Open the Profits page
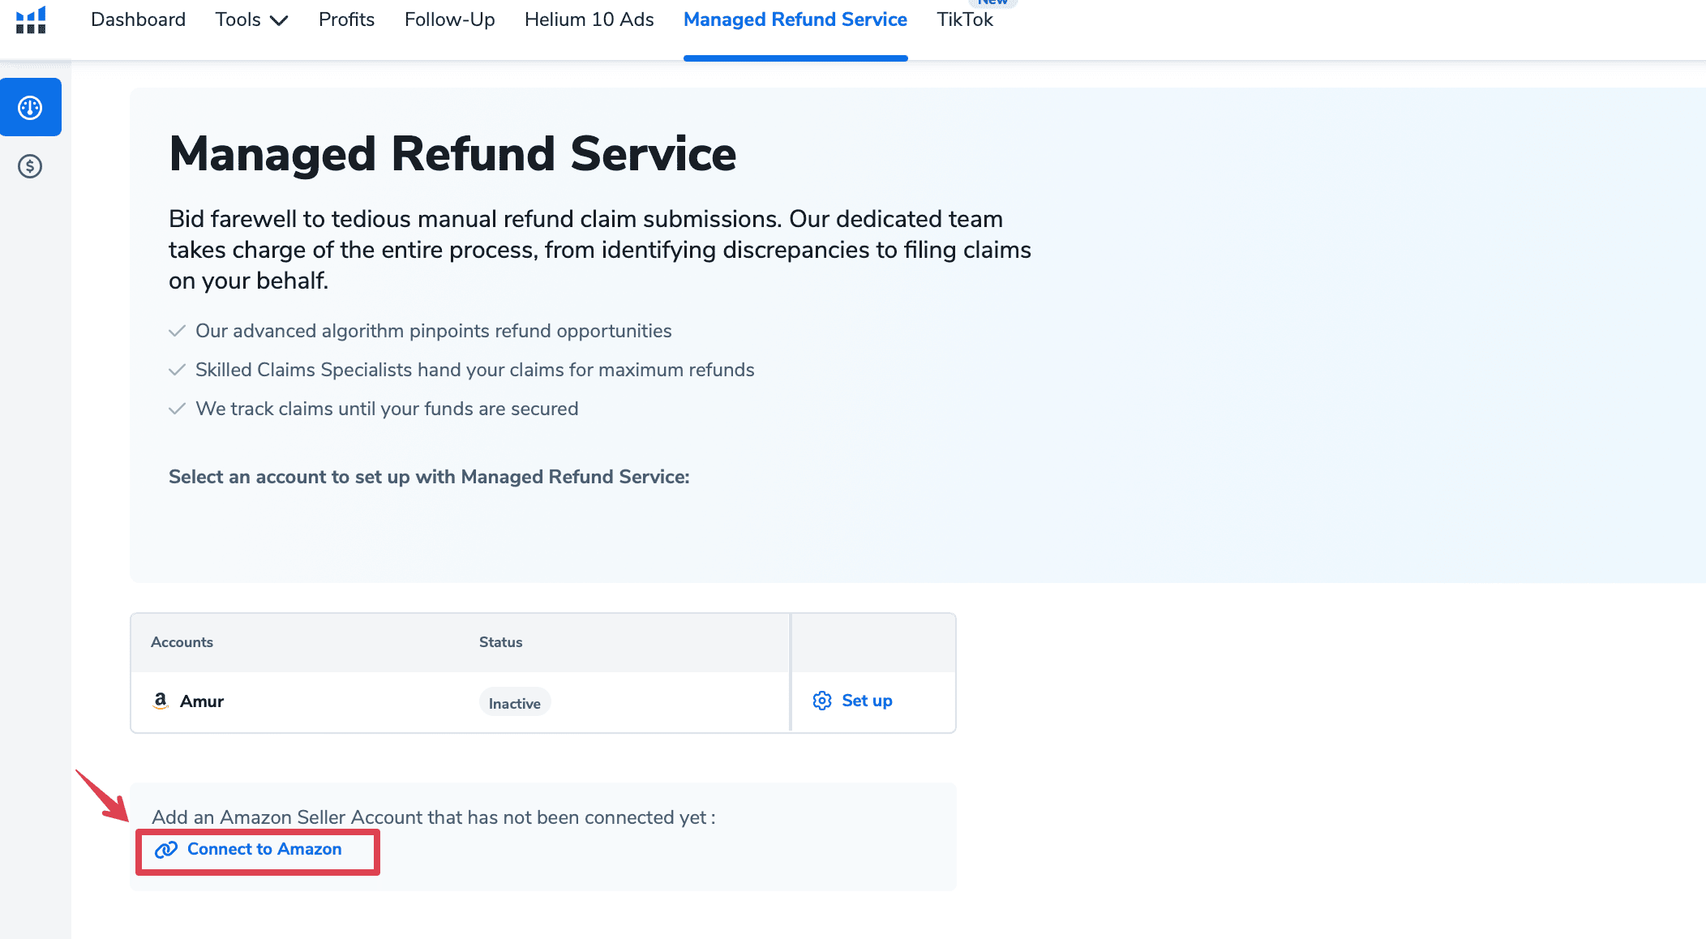The height and width of the screenshot is (939, 1706). coord(346,19)
